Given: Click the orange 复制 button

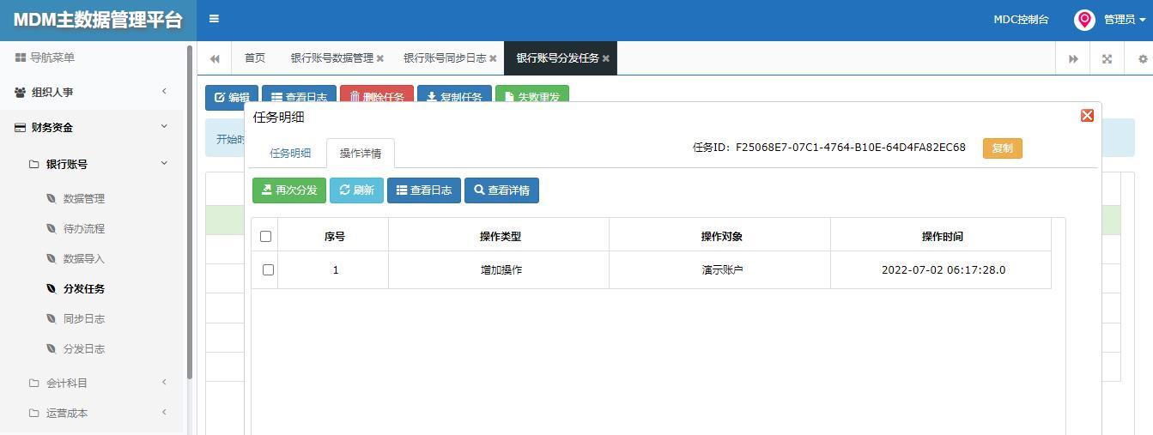Looking at the screenshot, I should click(x=1002, y=148).
